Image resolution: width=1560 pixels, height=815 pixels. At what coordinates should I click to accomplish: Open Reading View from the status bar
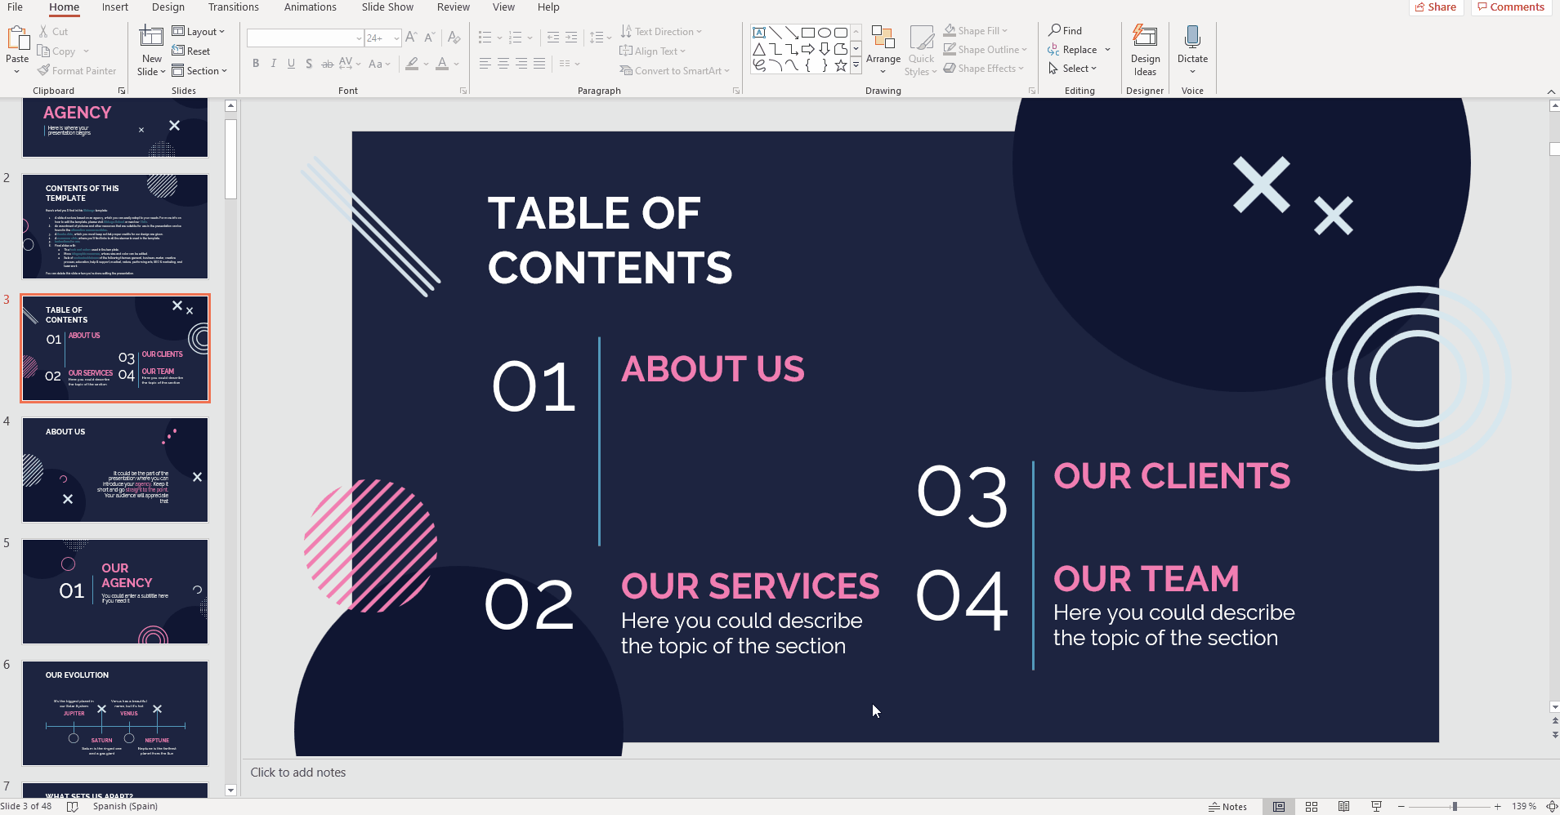click(1343, 807)
